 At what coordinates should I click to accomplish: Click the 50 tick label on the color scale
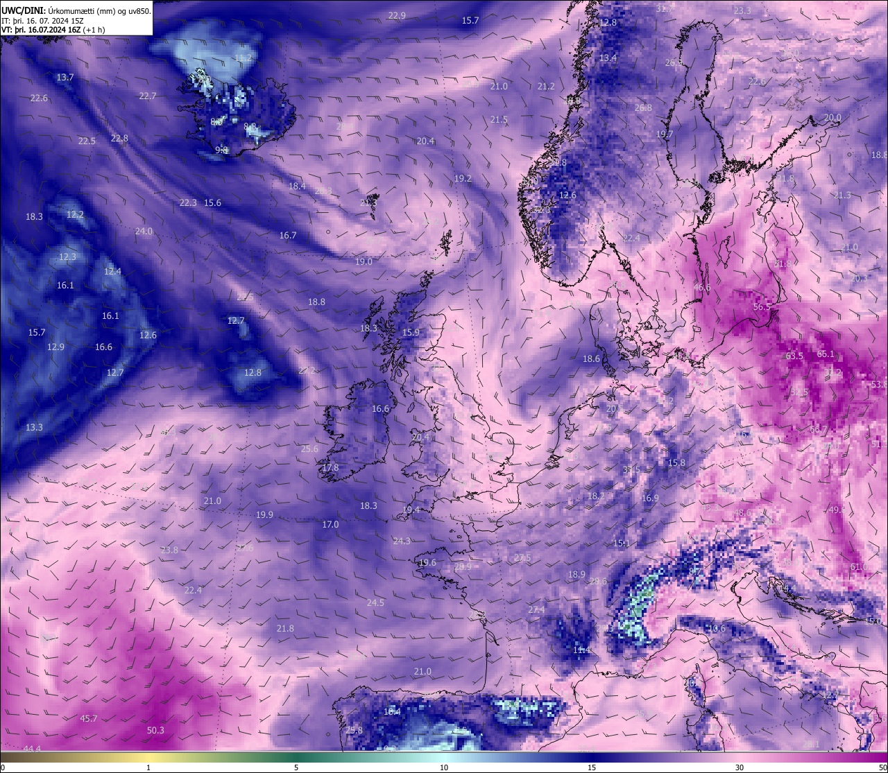(x=883, y=767)
